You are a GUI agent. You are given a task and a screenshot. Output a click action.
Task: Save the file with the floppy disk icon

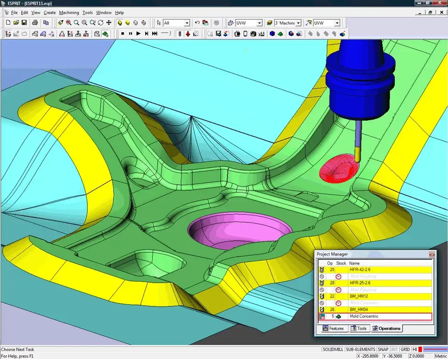point(24,22)
